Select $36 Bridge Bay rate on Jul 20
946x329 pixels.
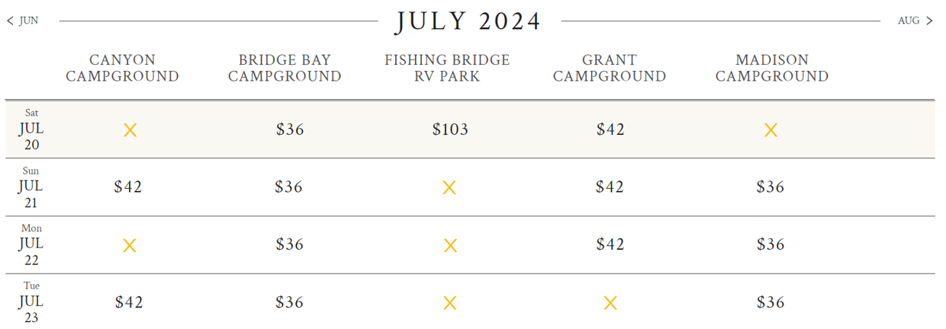[x=290, y=129]
